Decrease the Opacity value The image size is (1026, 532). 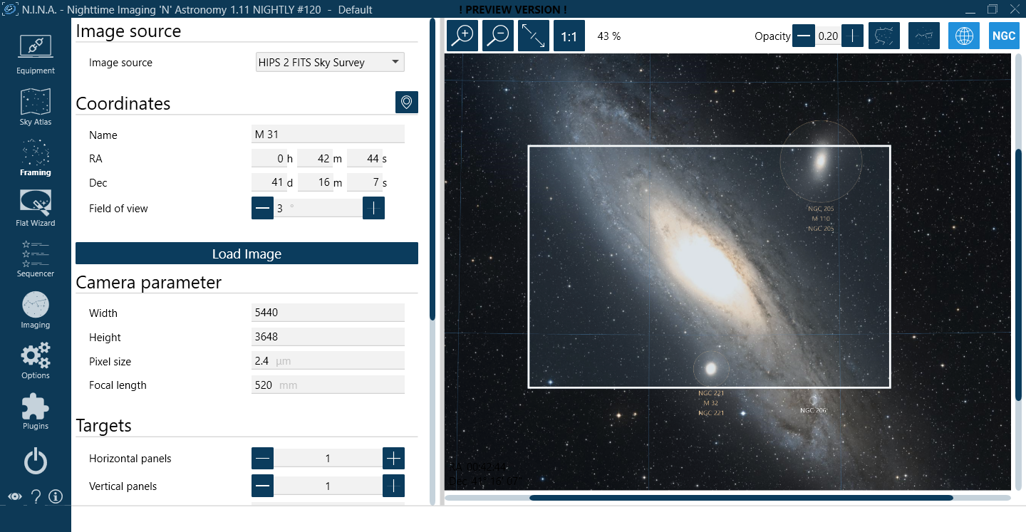804,36
